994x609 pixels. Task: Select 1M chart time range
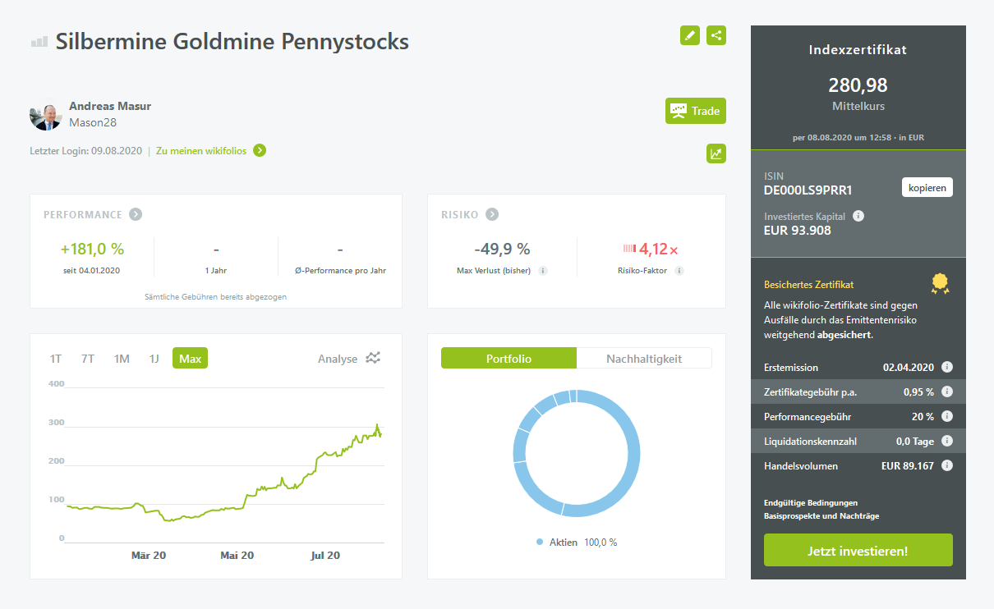click(x=122, y=359)
